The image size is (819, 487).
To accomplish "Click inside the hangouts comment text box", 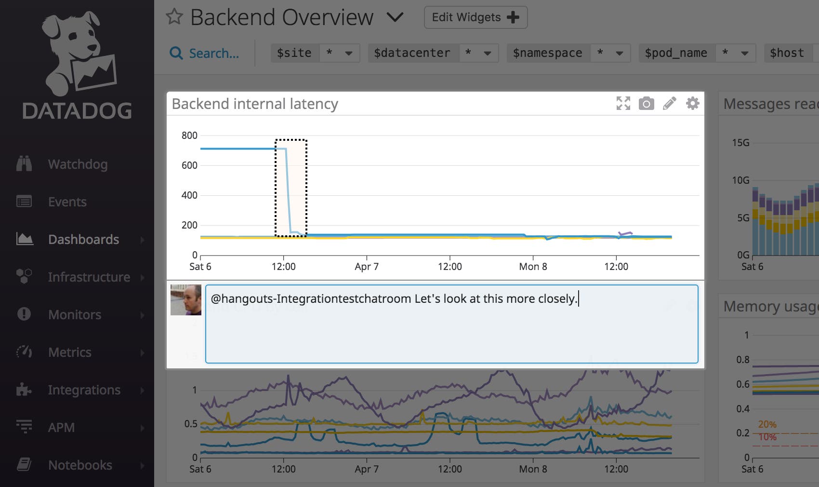I will pyautogui.click(x=450, y=323).
